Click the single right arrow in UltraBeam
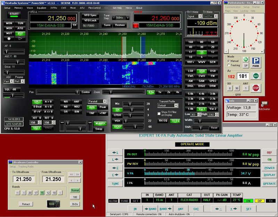Screen dimensions: 278x217 click(77, 180)
